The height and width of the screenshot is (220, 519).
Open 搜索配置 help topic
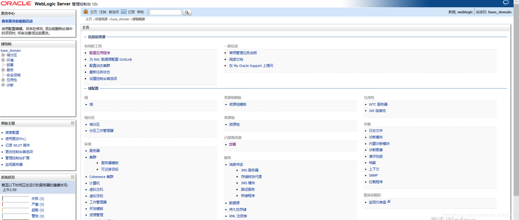12,132
